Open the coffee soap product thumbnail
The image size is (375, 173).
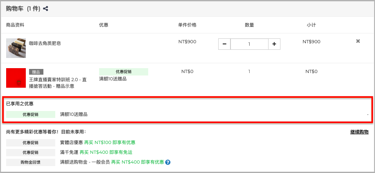pos(16,48)
